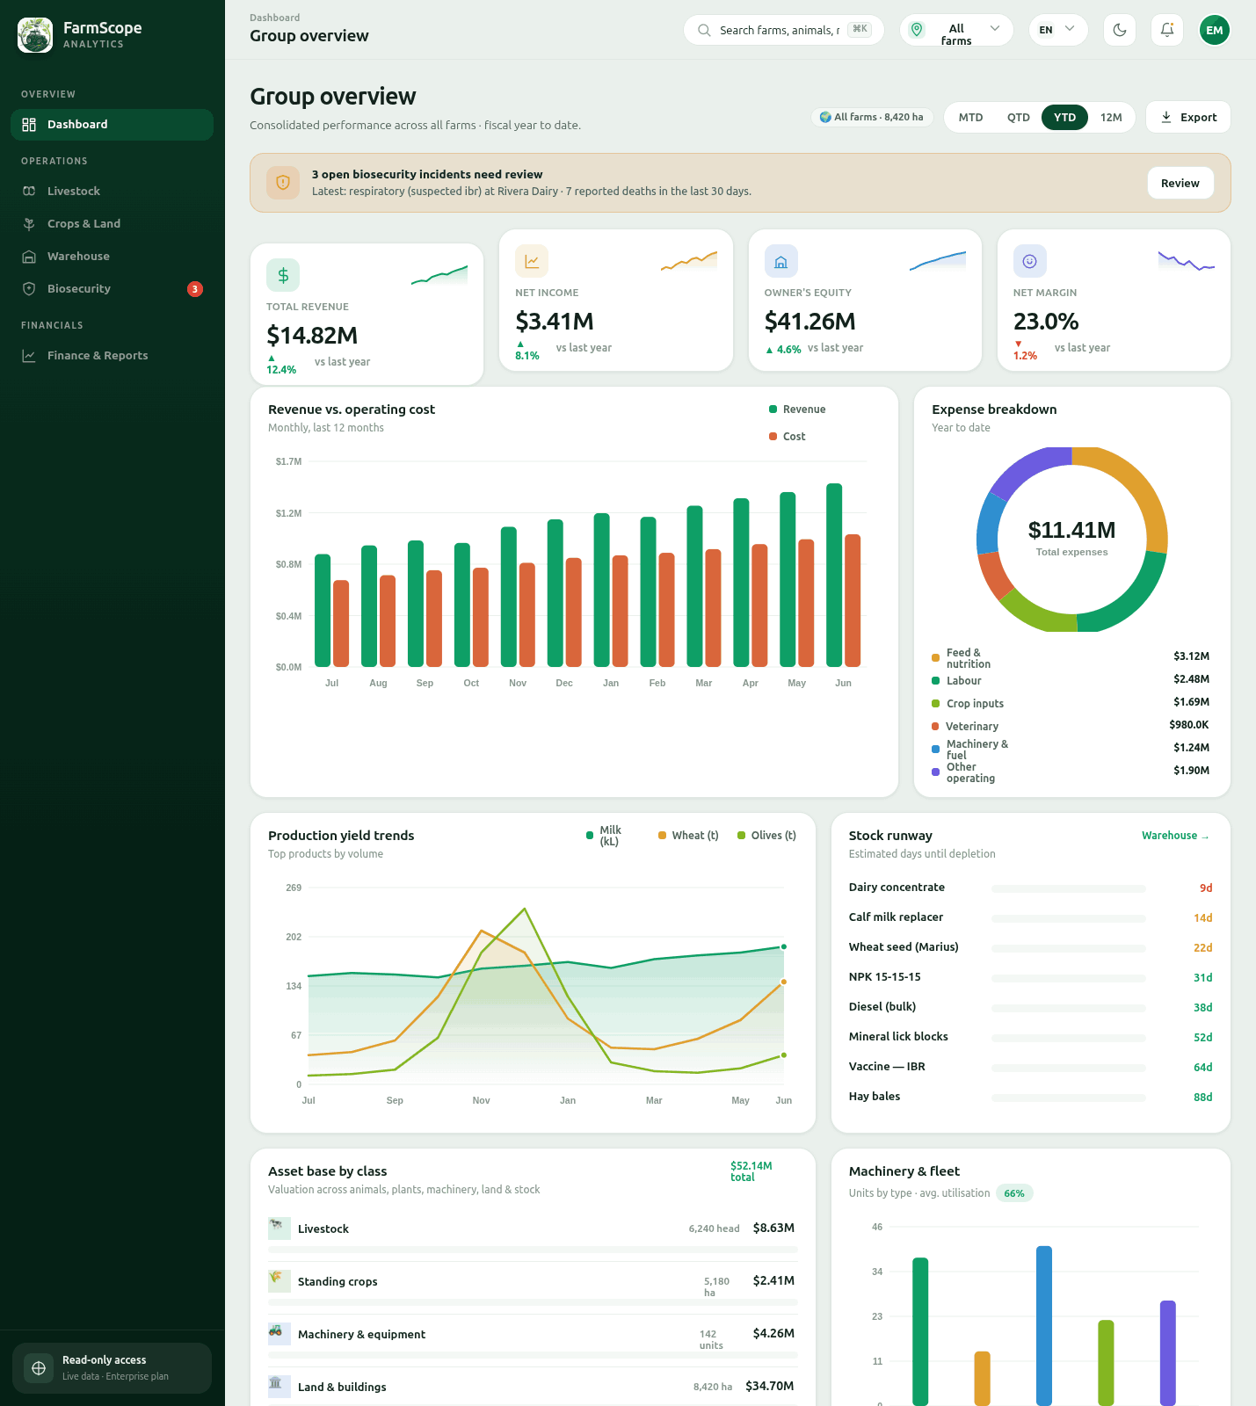Click the Other operating purple swatch
The image size is (1256, 1406).
pos(935,772)
